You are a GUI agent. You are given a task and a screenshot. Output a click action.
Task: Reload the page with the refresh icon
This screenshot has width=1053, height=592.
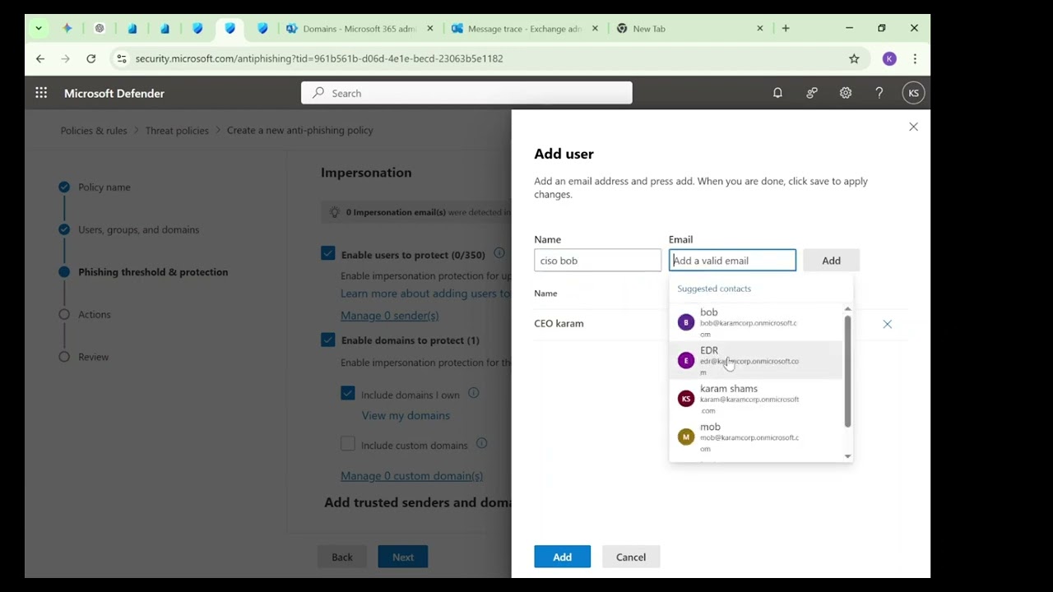[91, 58]
